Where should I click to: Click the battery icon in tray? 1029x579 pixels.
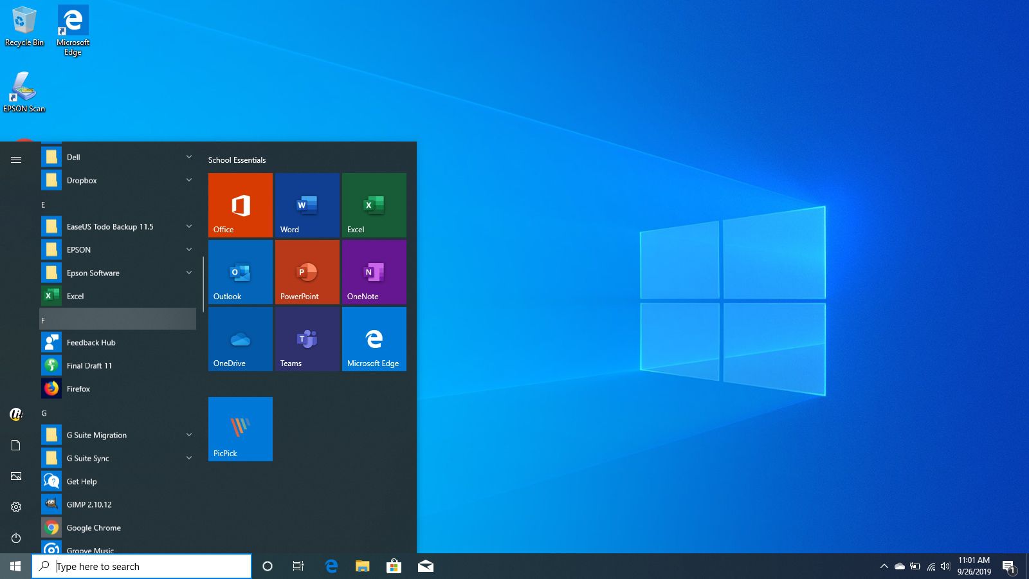(x=915, y=566)
